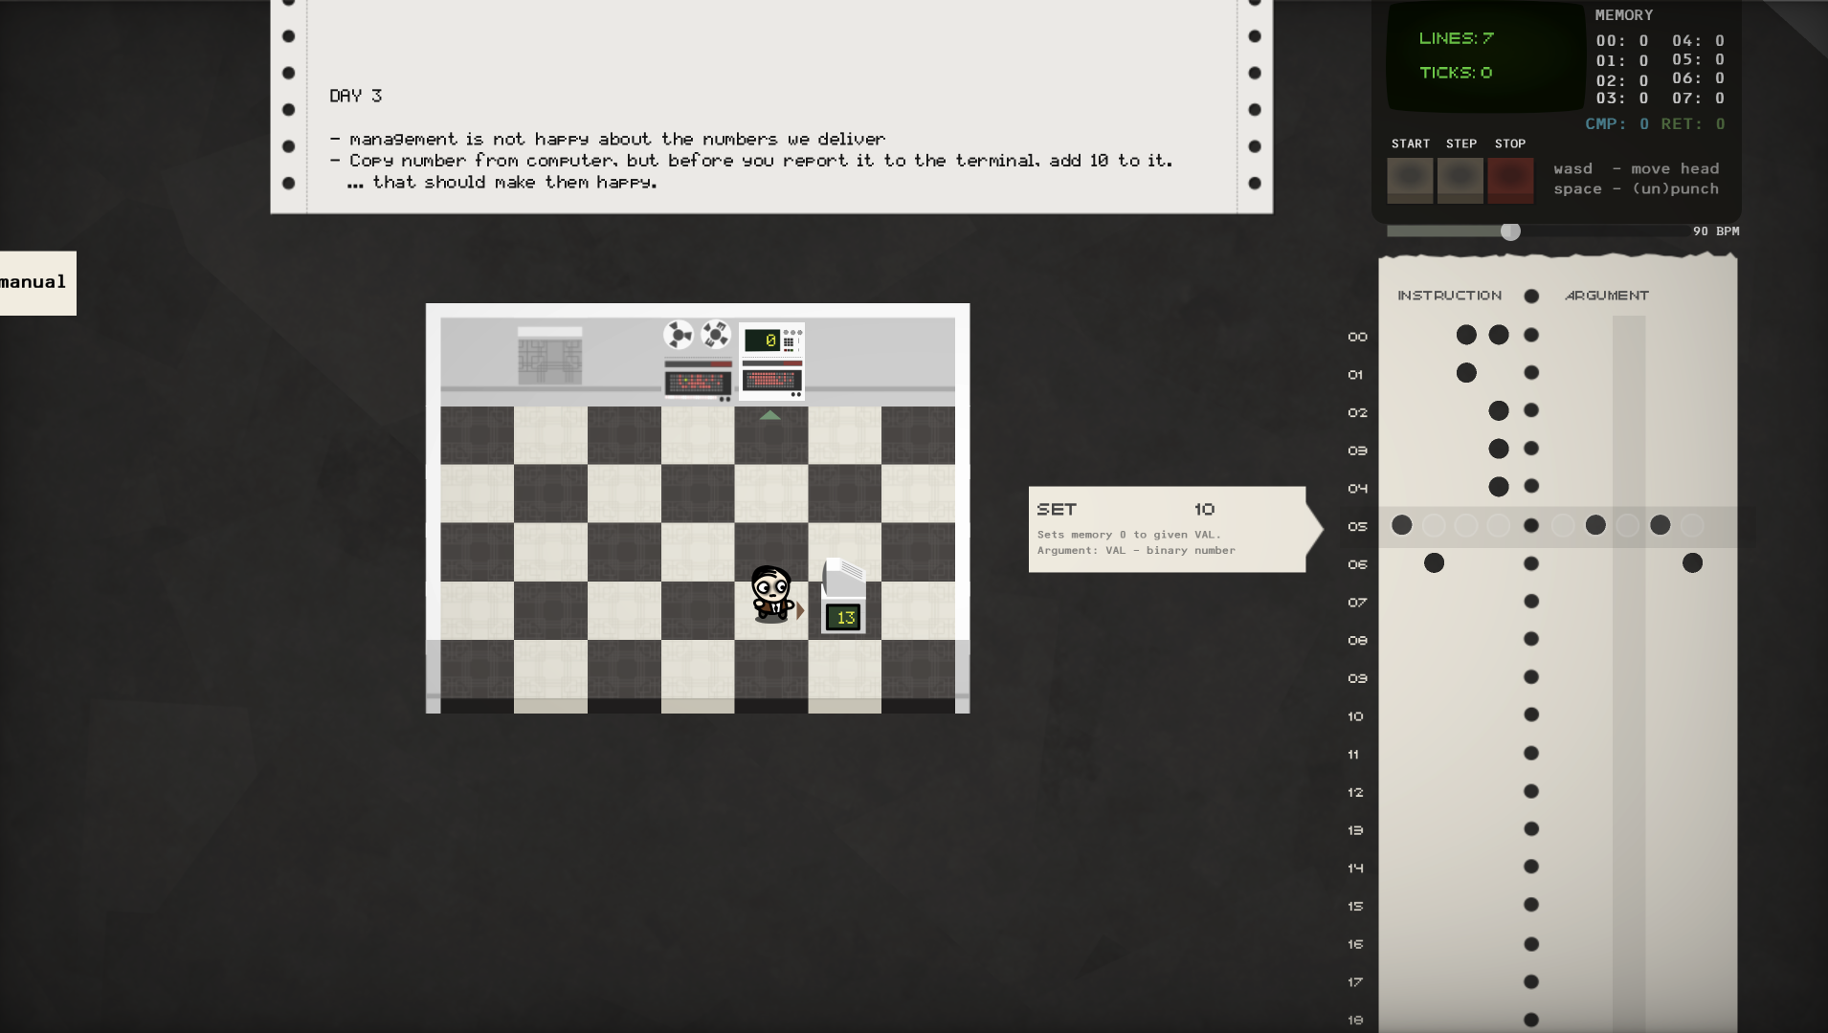This screenshot has height=1033, width=1828.
Task: Click the ARGUMENT column header
Action: coord(1607,296)
